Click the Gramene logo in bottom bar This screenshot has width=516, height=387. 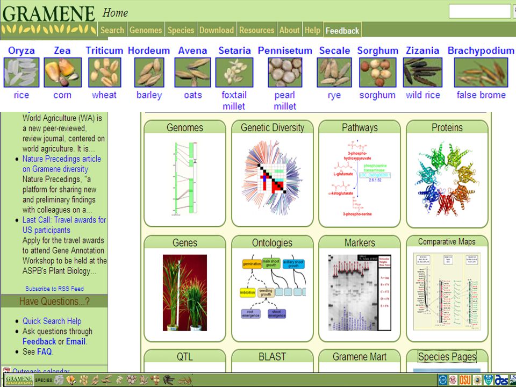19,380
